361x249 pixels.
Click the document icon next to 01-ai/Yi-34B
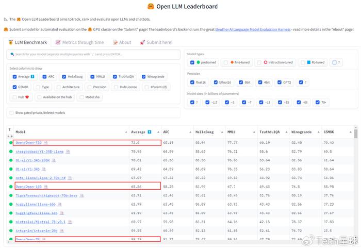click(x=44, y=169)
